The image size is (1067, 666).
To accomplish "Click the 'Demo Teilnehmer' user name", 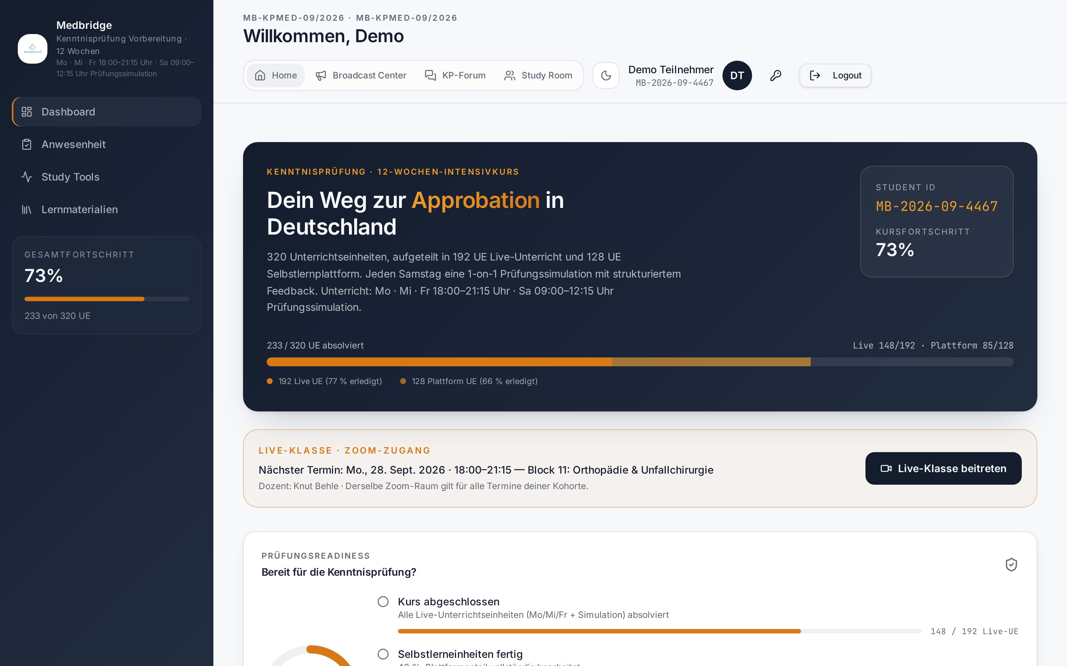I will (671, 70).
